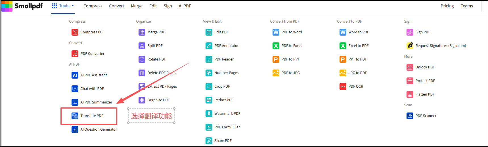
Task: Open the Split PDF scissors icon
Action: [142, 46]
